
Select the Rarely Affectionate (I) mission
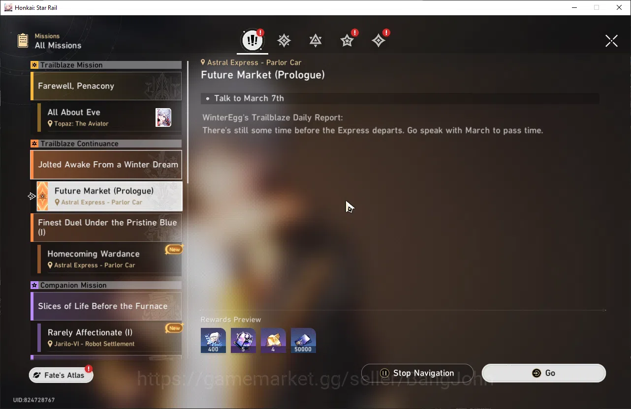point(109,338)
